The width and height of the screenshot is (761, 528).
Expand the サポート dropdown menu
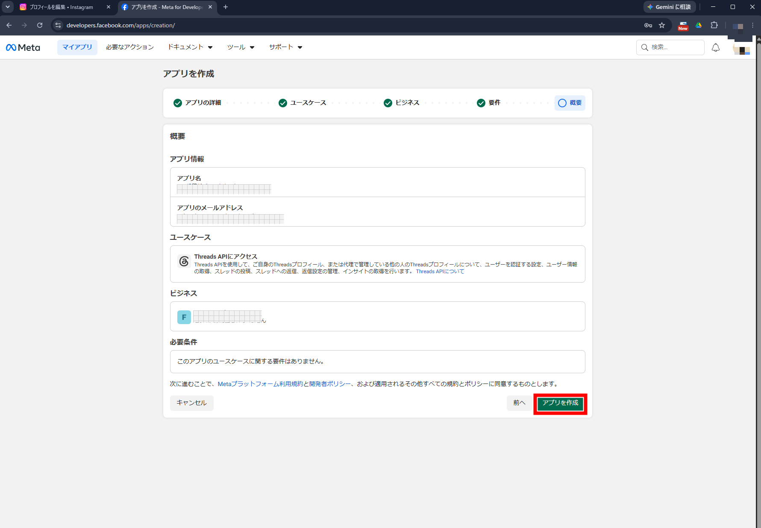[x=285, y=47]
